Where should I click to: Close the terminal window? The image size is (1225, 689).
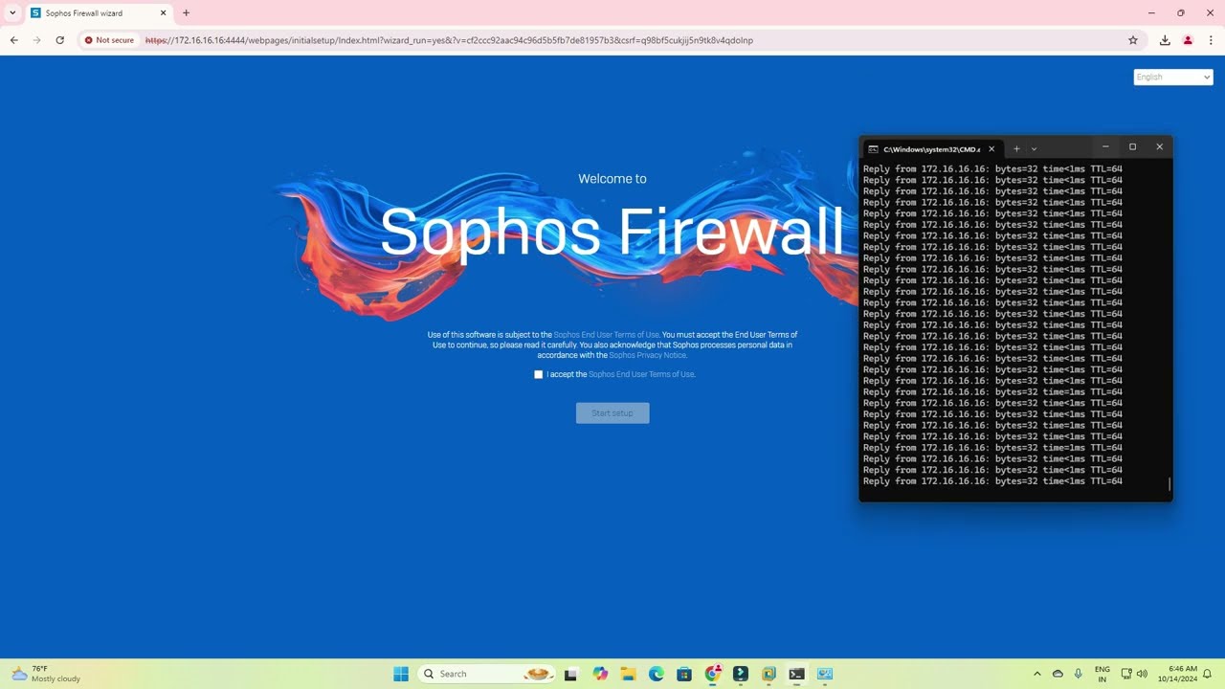(x=1159, y=146)
